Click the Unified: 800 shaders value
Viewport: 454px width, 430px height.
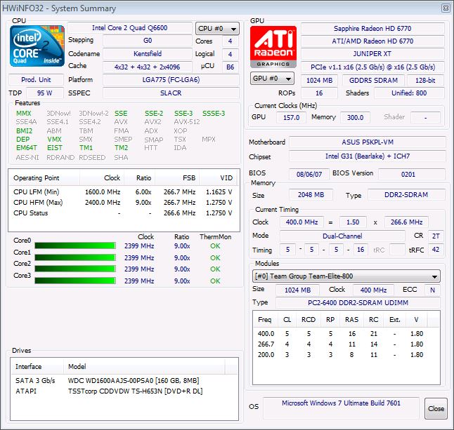[x=409, y=93]
